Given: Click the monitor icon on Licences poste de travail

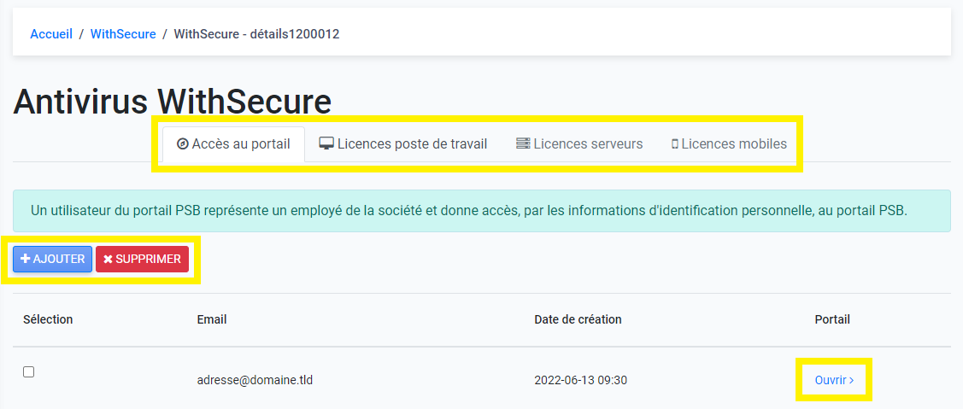Looking at the screenshot, I should [326, 144].
